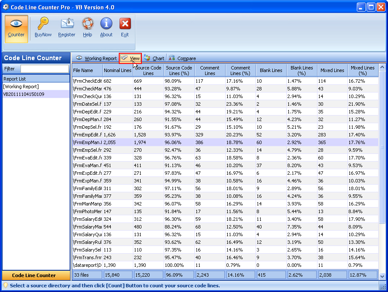
Task: Sort by Comment Lines (%) header
Action: pos(240,70)
